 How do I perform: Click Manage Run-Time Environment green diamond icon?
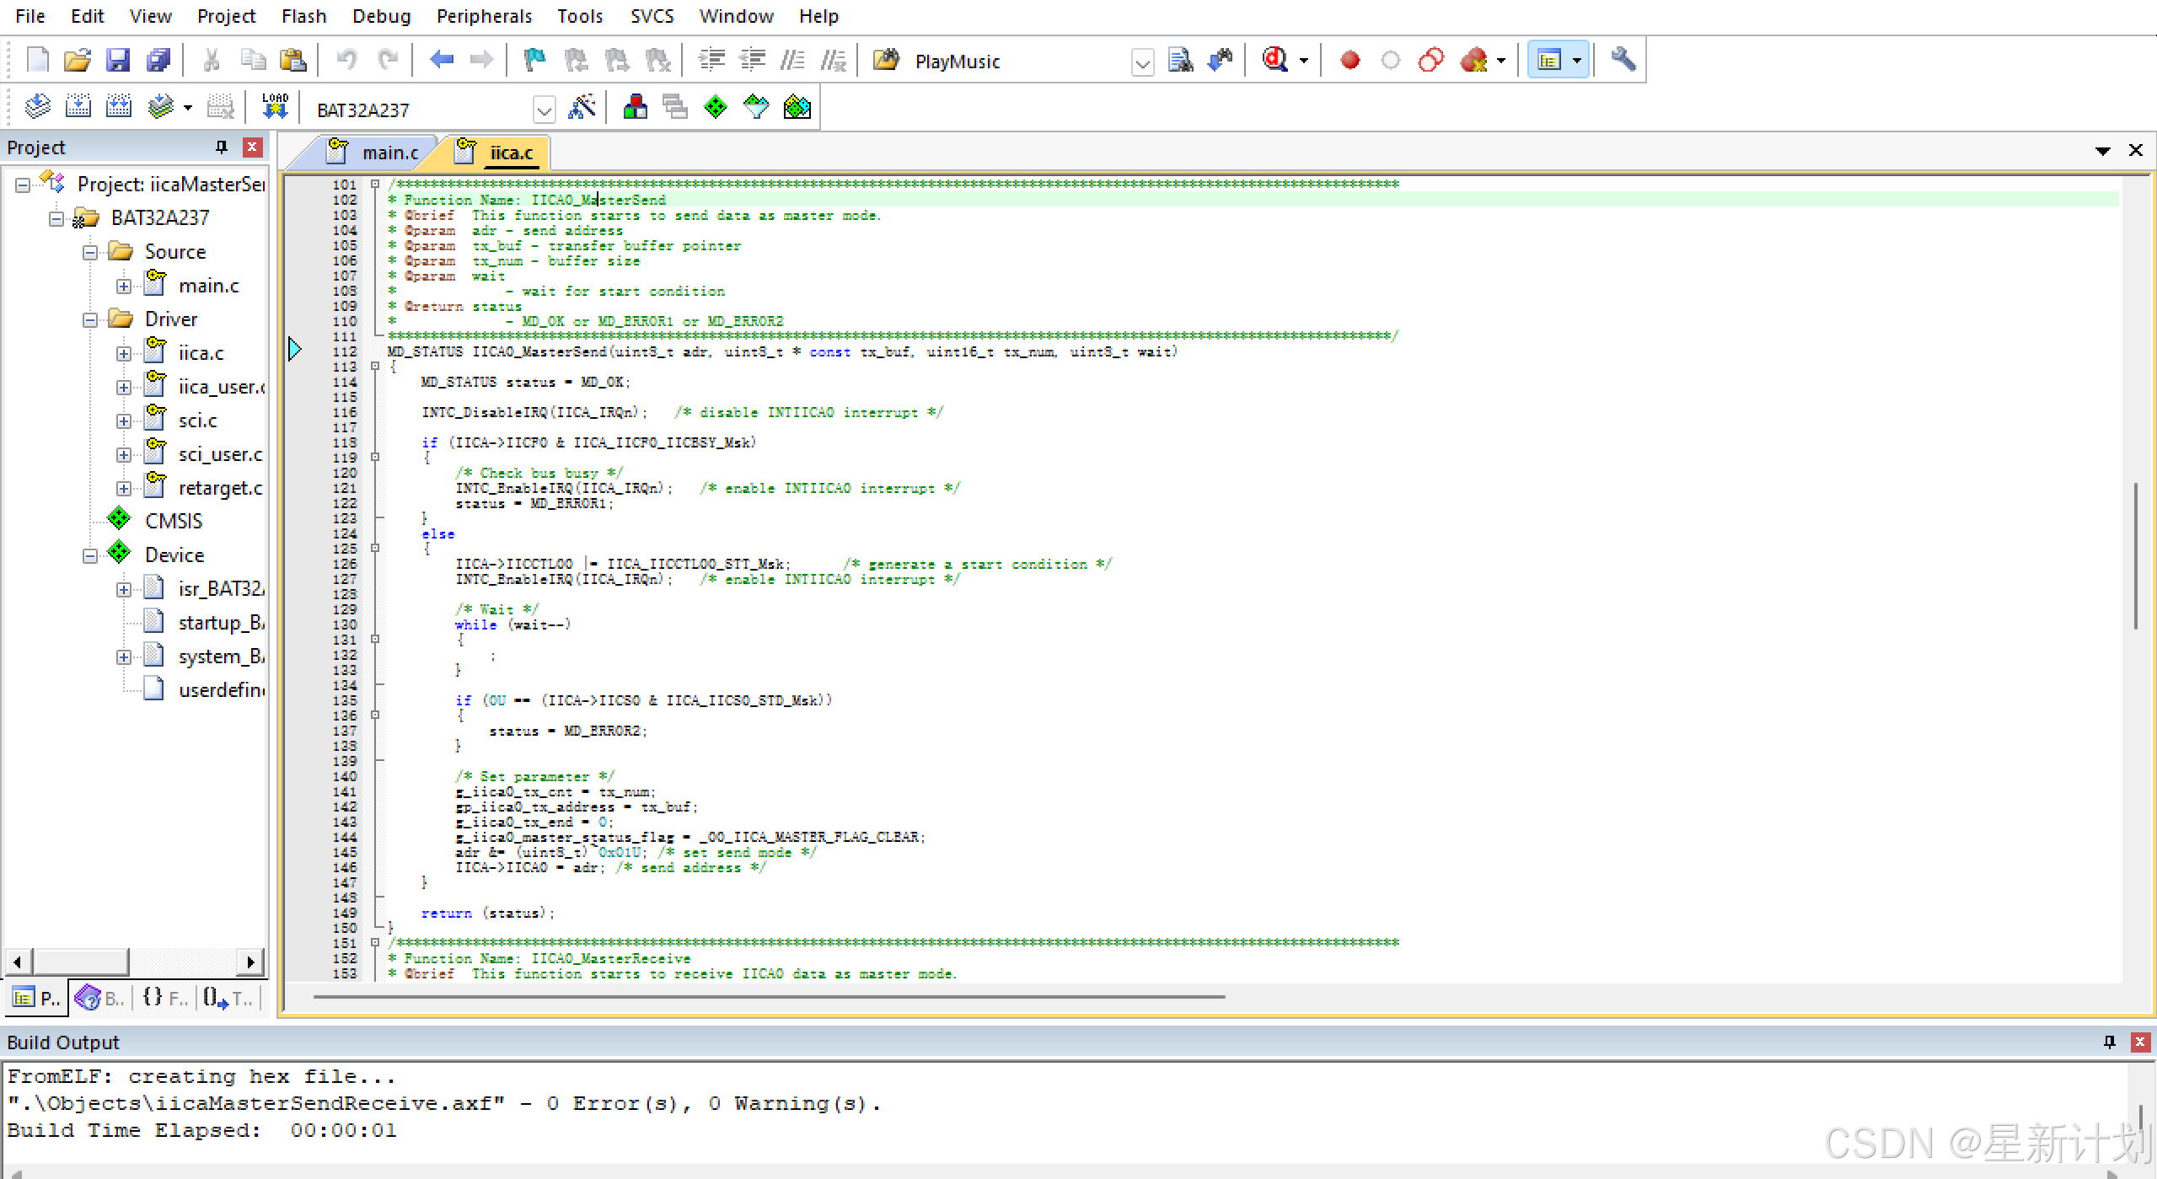(715, 107)
